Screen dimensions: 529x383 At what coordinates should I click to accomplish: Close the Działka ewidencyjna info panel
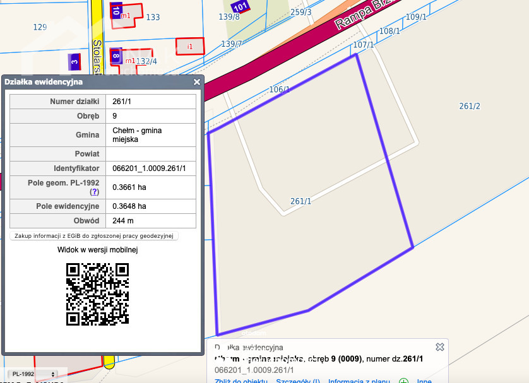click(197, 82)
